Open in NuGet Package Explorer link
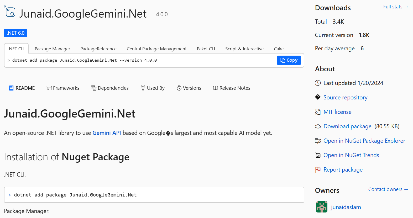 [x=364, y=141]
